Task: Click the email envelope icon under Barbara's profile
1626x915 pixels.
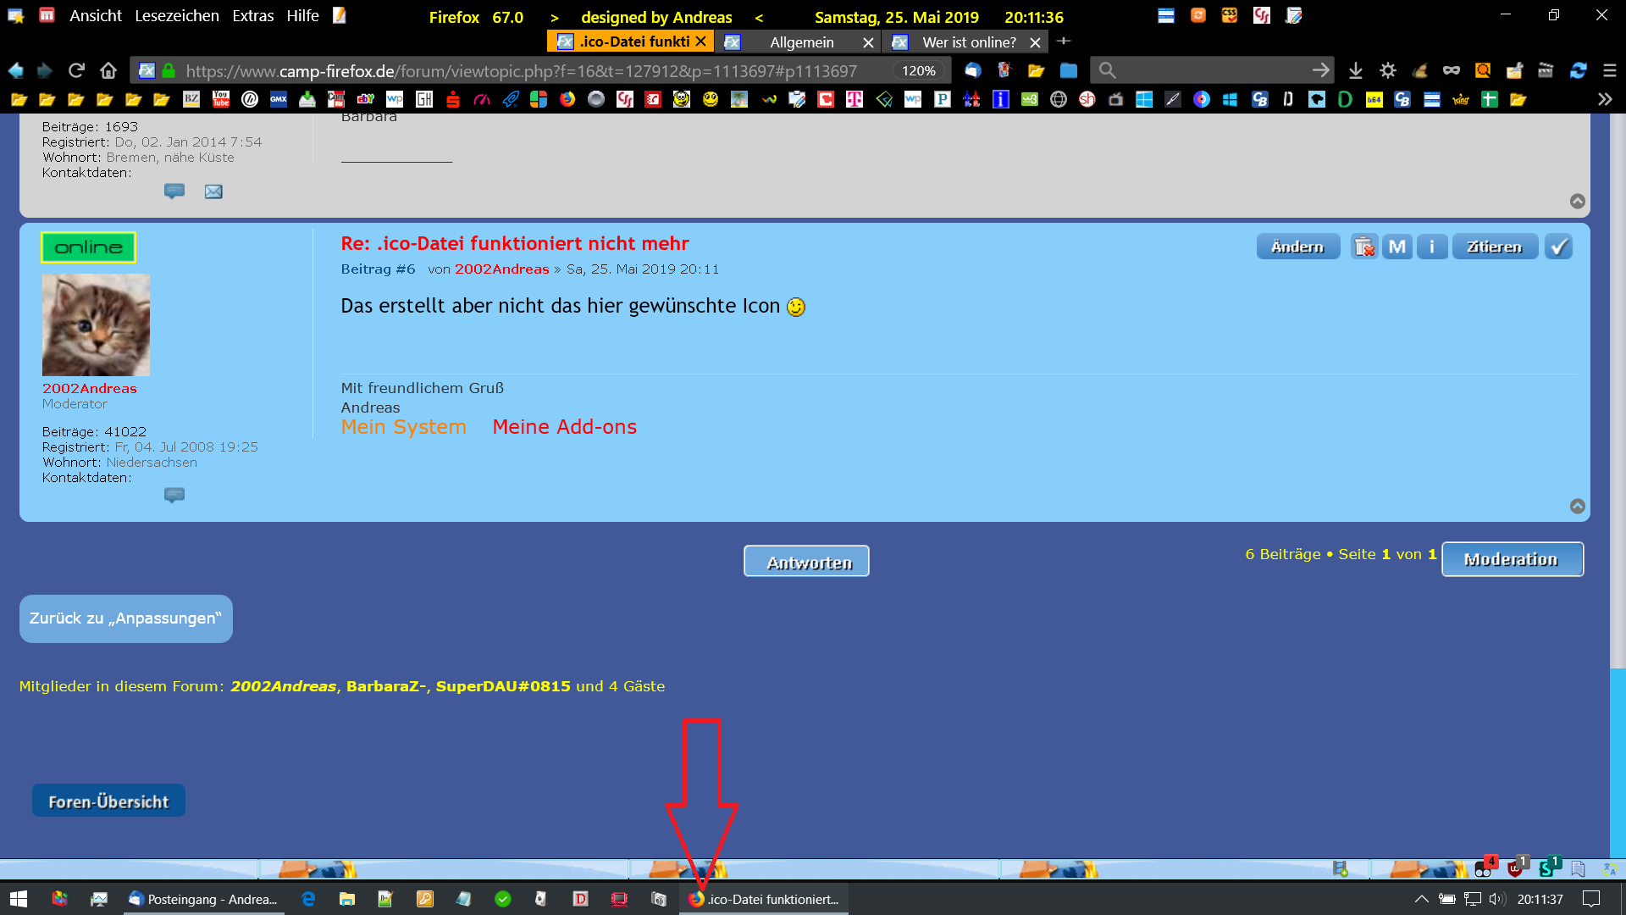Action: pyautogui.click(x=213, y=191)
